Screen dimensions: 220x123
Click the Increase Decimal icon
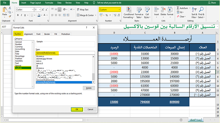pos(115,15)
